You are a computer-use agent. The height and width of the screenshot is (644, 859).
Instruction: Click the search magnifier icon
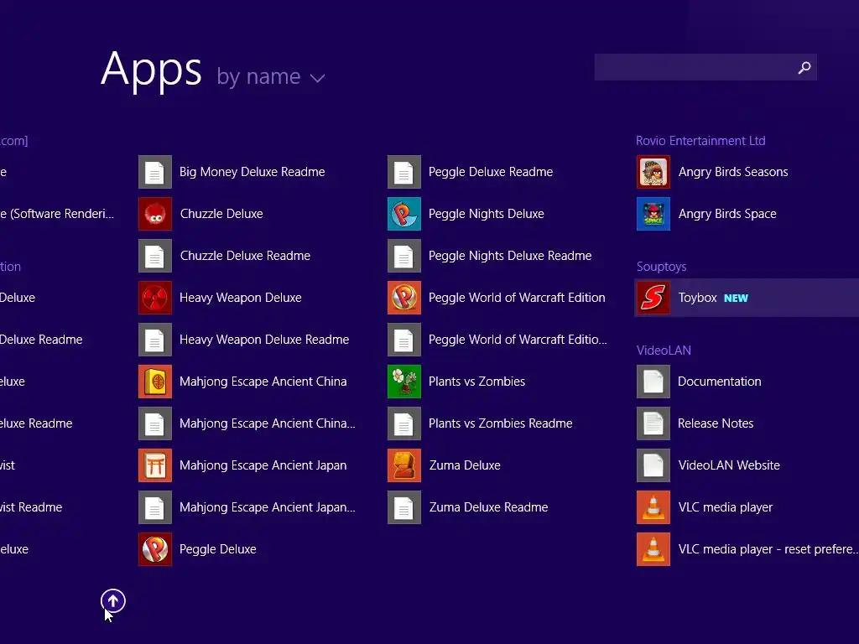(804, 67)
